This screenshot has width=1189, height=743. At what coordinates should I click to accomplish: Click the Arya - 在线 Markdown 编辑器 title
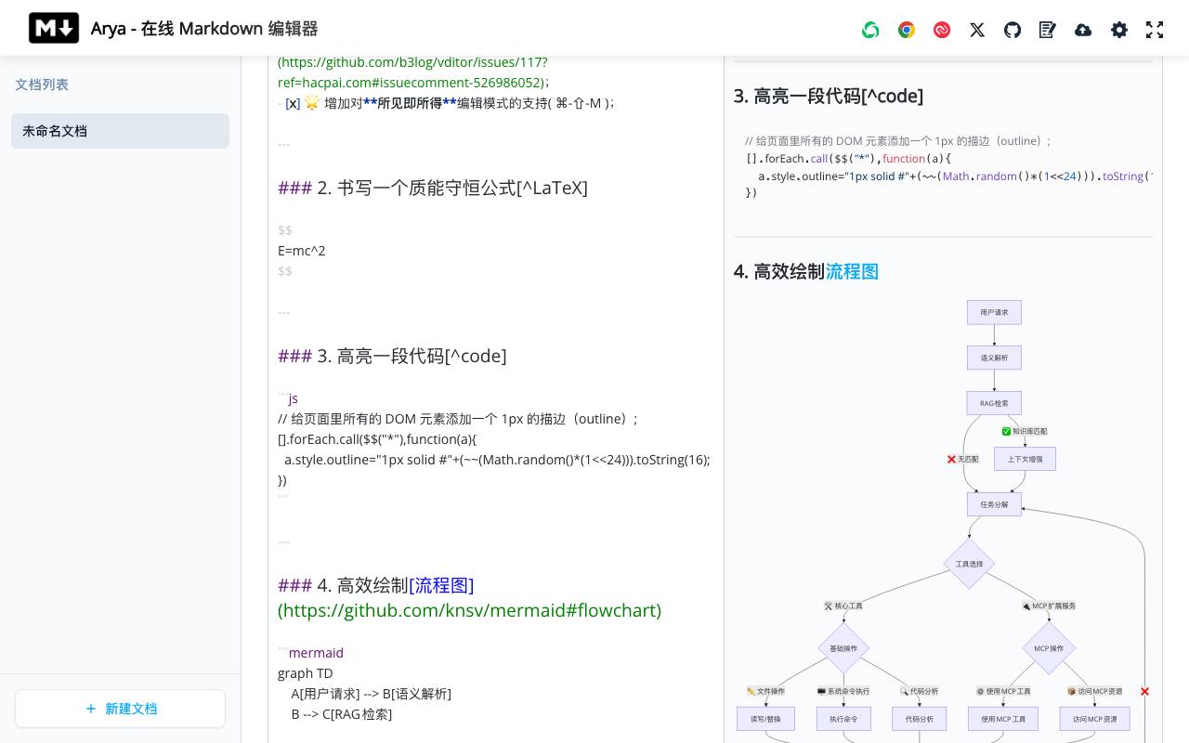coord(204,29)
